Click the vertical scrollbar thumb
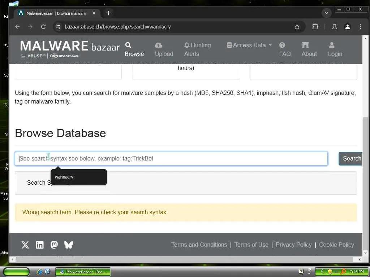This screenshot has width=370, height=277. pos(366,184)
